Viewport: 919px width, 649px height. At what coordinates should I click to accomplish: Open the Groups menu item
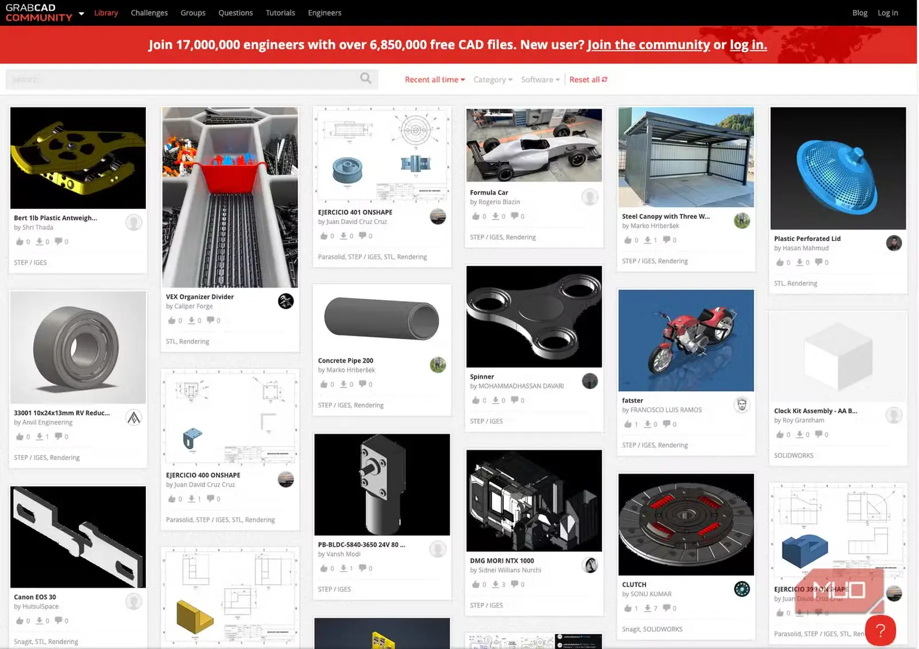[193, 13]
